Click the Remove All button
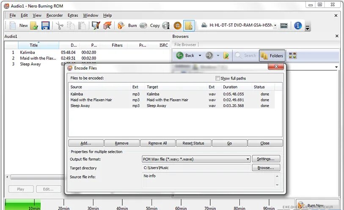Viewport: 344px width, 210px height. [x=158, y=143]
